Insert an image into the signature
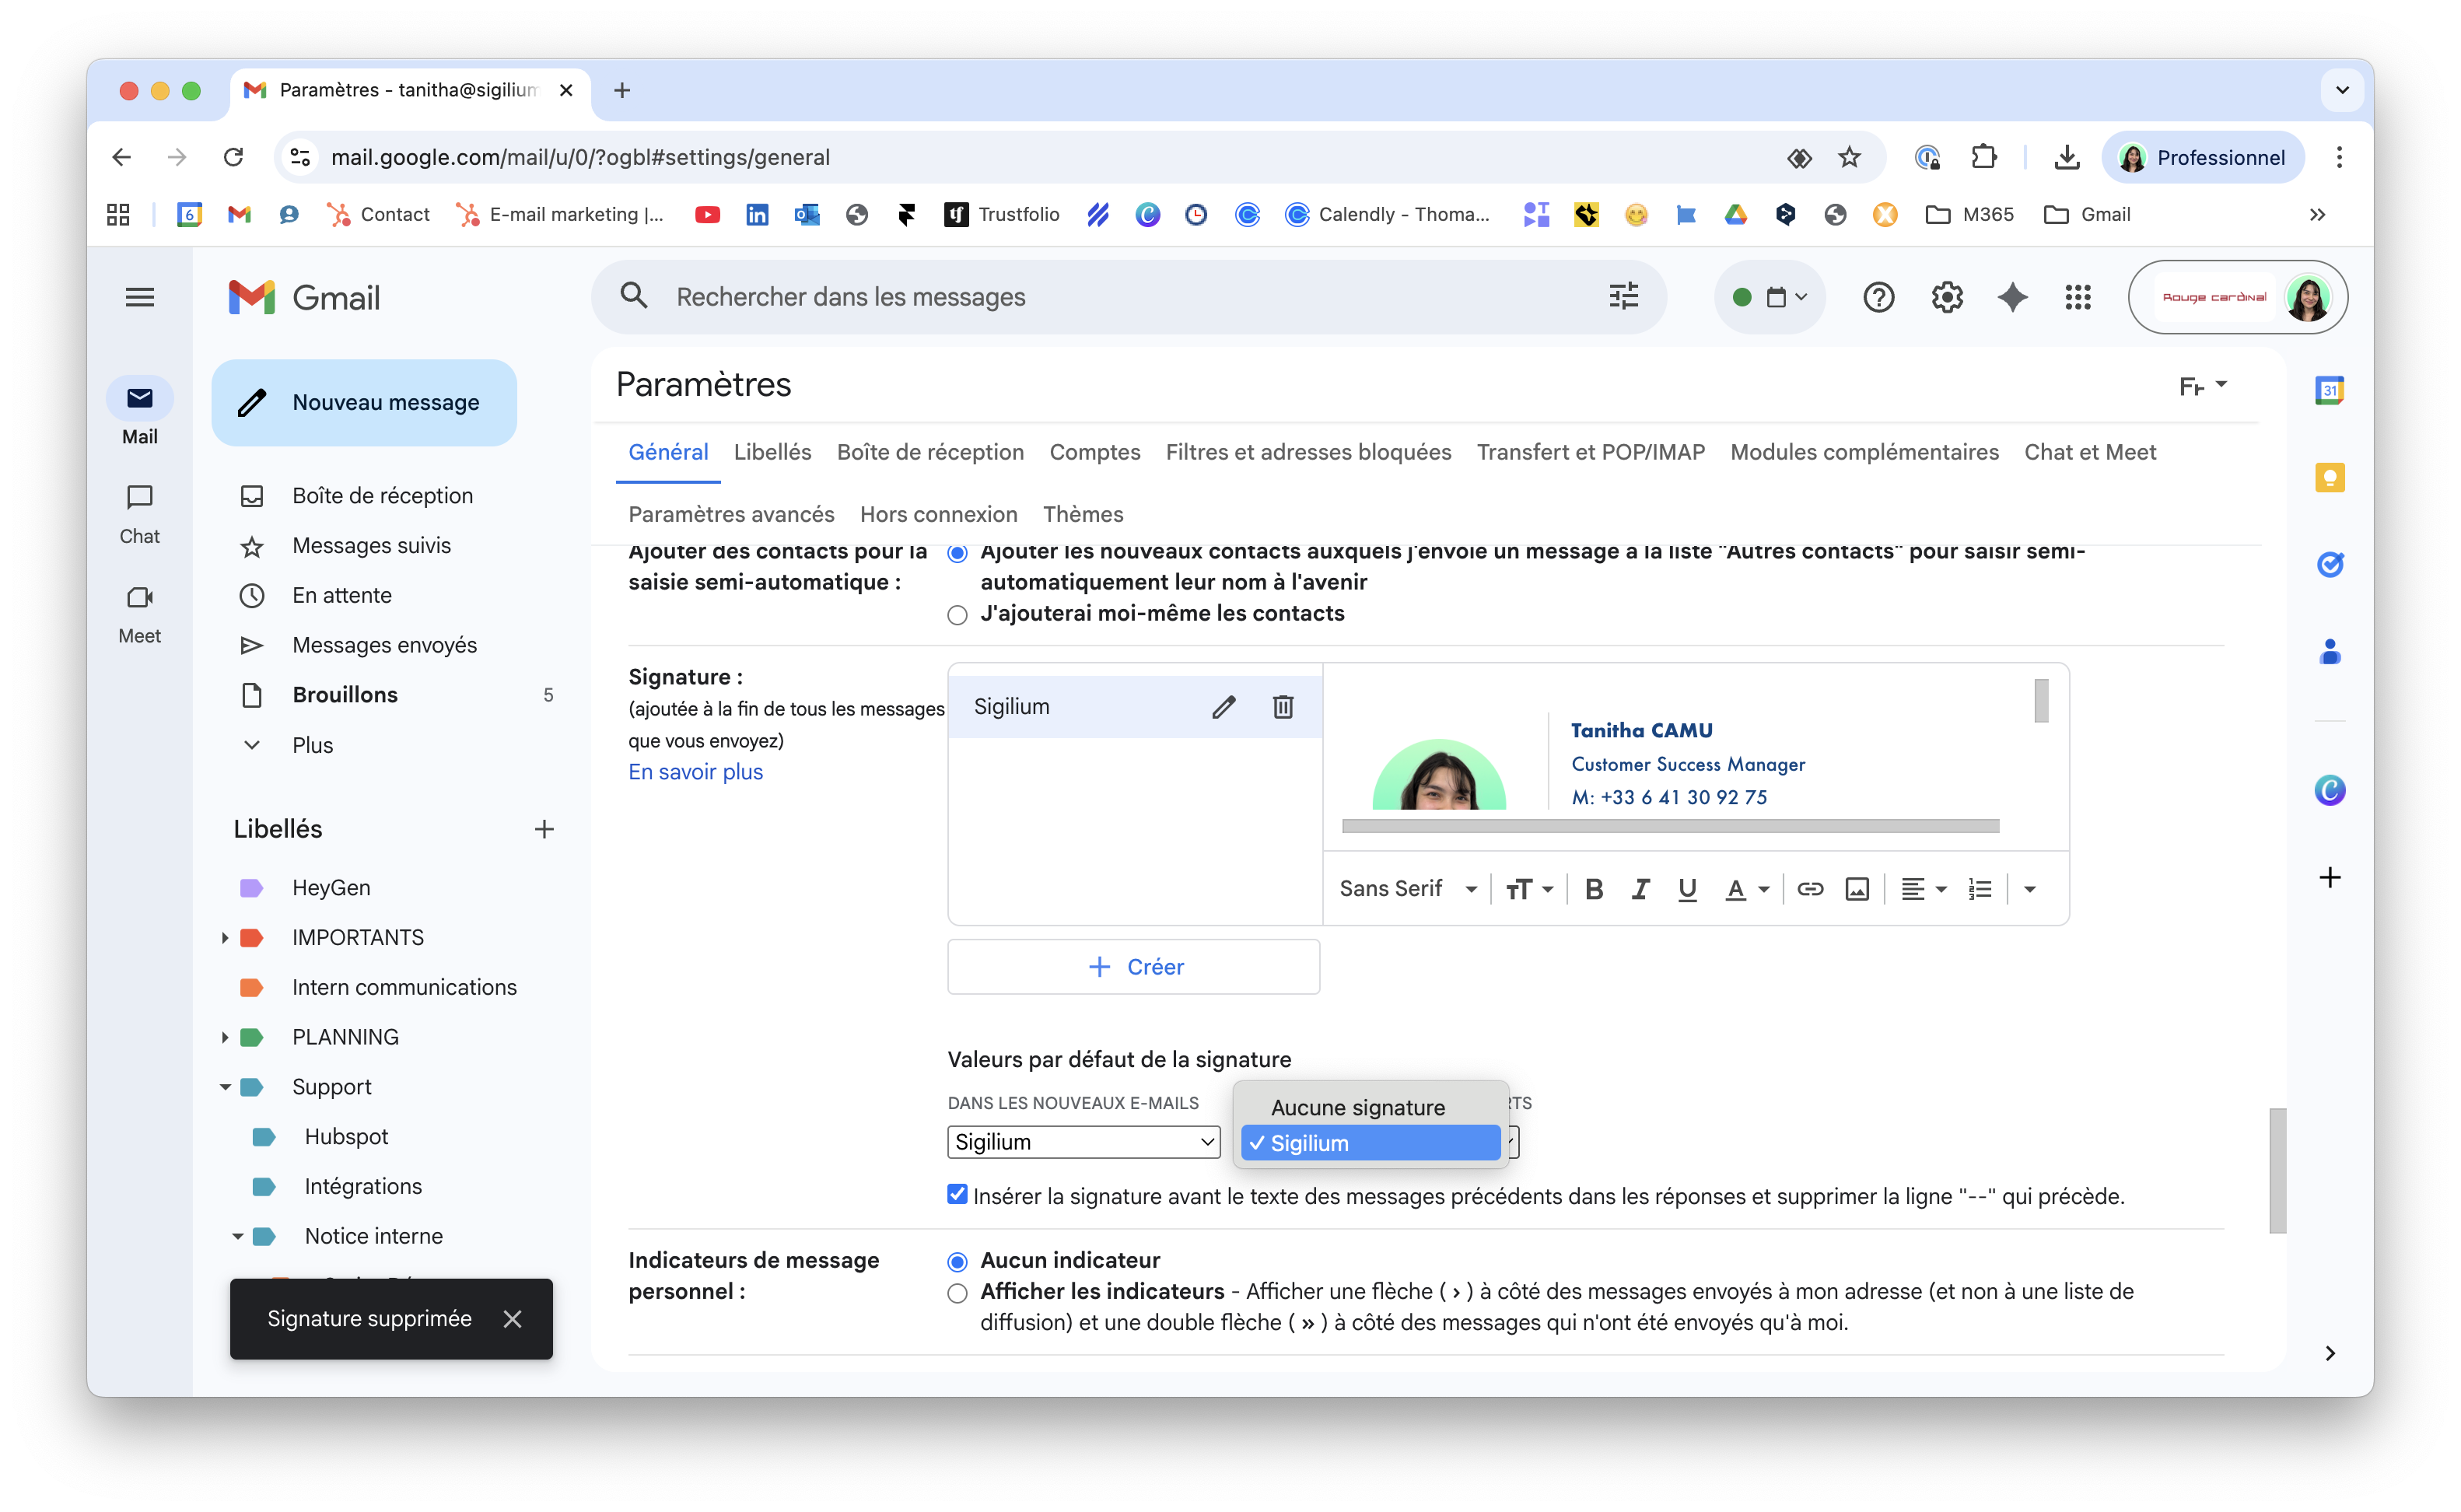Viewport: 2461px width, 1512px height. pyautogui.click(x=1857, y=889)
